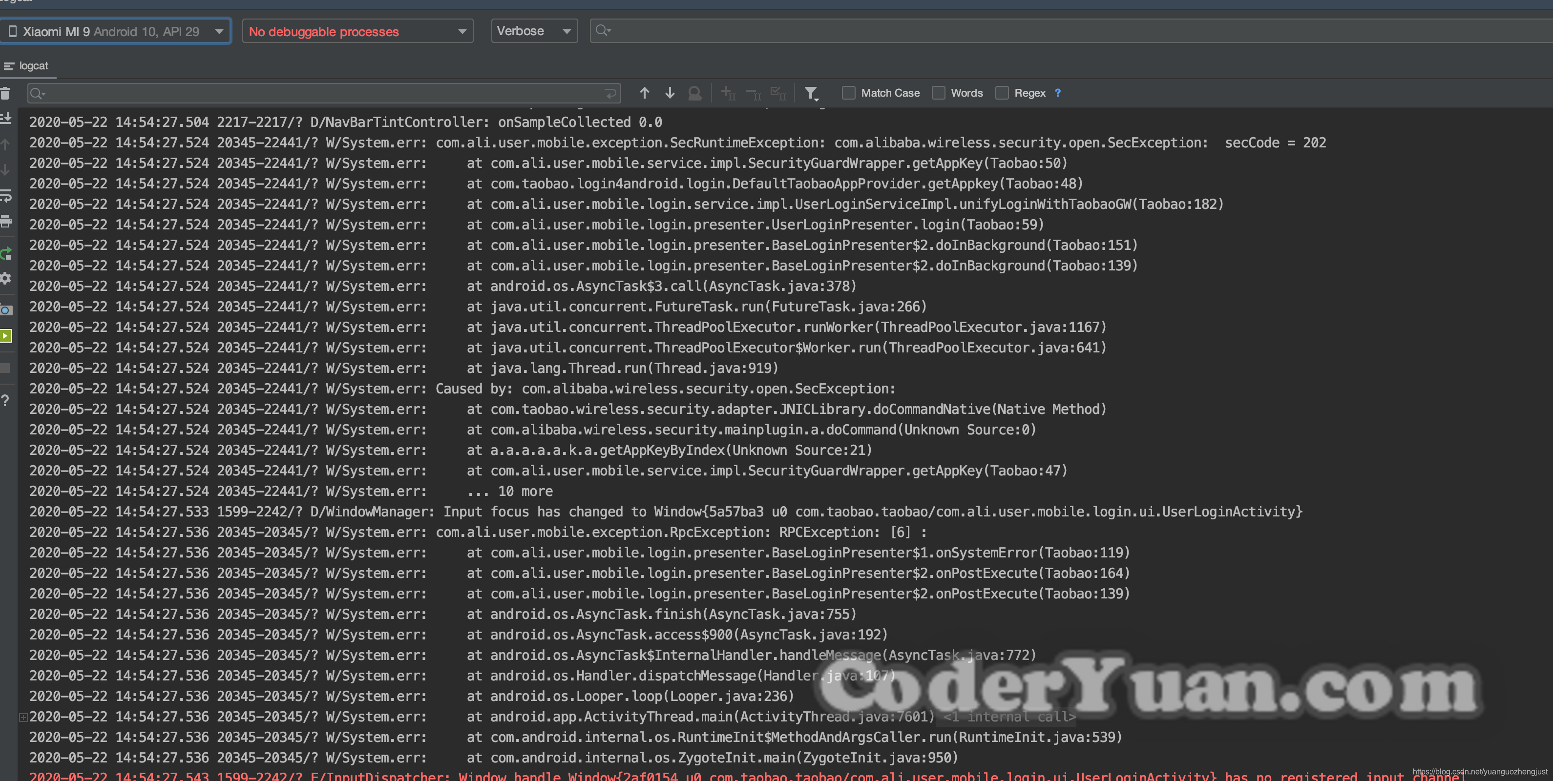Click the print icon in sidebar
The width and height of the screenshot is (1553, 781).
[5, 221]
